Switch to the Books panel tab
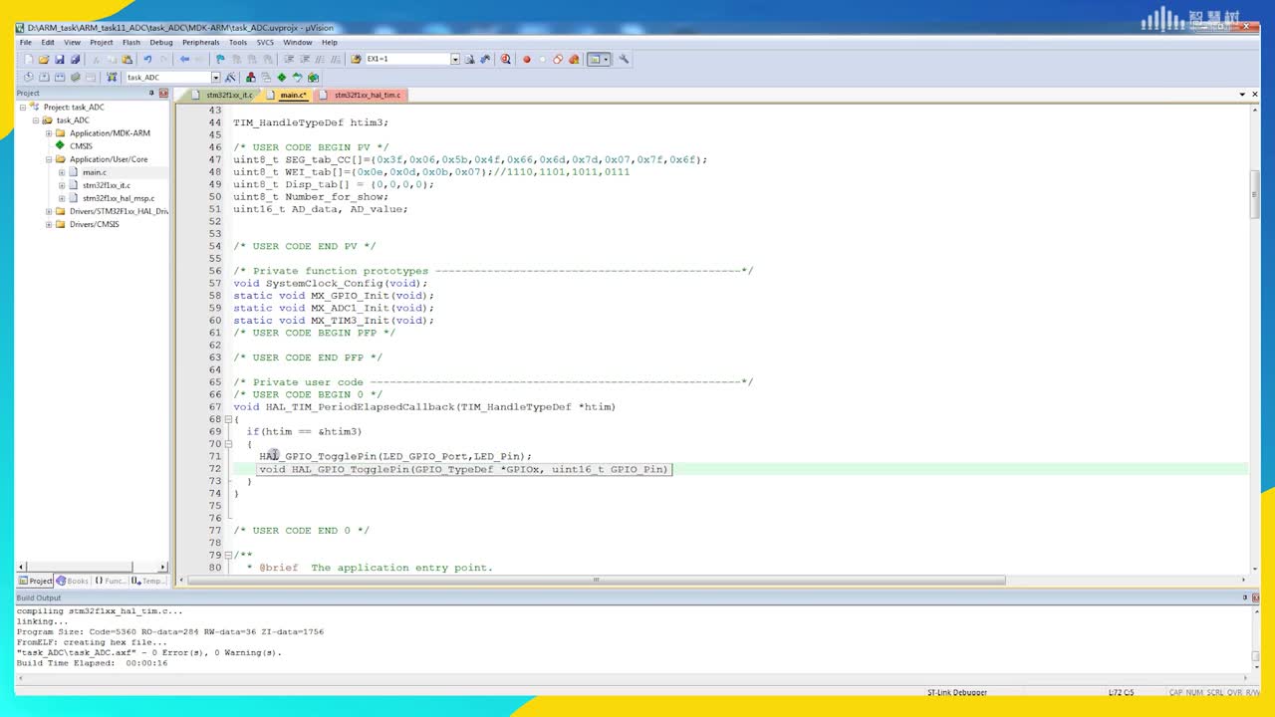Image resolution: width=1275 pixels, height=717 pixels. coord(73,581)
